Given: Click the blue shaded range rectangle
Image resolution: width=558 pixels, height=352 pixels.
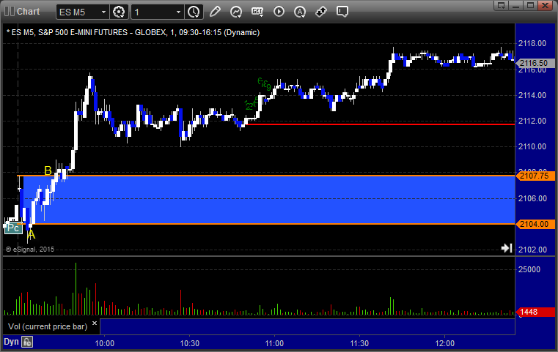Looking at the screenshot, I should [269, 200].
